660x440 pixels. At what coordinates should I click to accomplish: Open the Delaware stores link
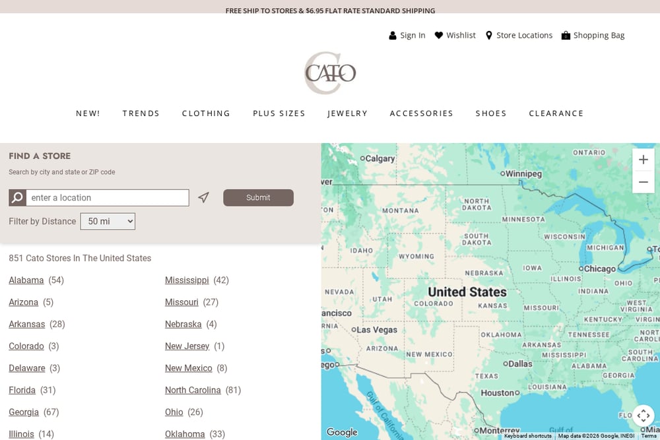pyautogui.click(x=27, y=368)
